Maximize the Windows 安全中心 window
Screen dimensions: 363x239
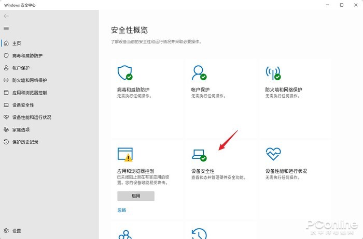[x=341, y=5]
